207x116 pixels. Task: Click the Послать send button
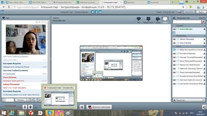[21, 100]
